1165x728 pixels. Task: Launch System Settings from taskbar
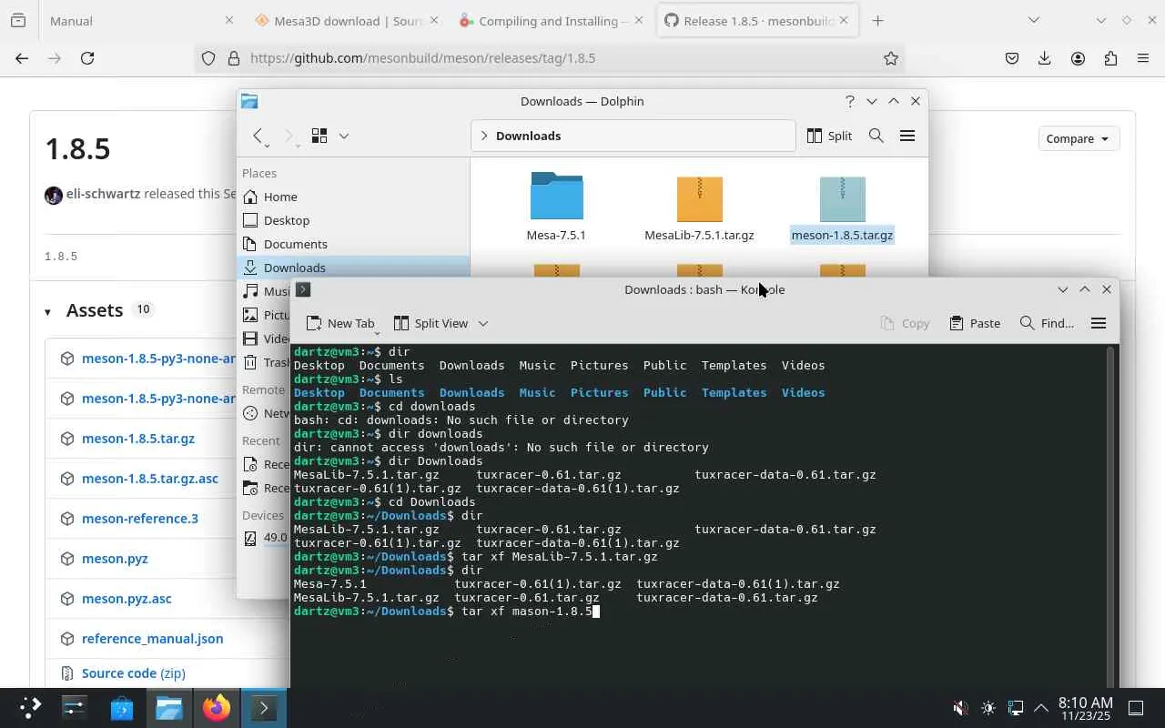point(75,708)
